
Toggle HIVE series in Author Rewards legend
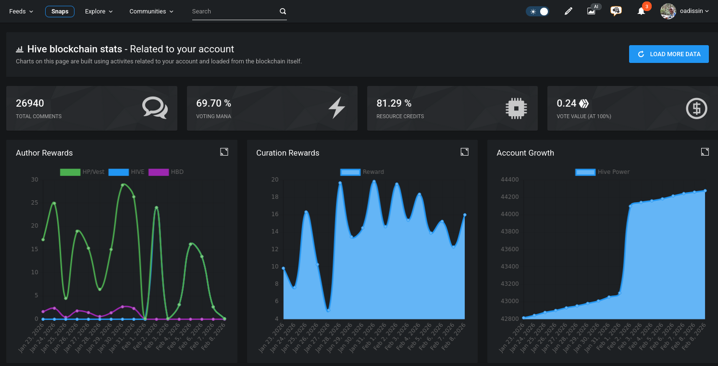[126, 172]
